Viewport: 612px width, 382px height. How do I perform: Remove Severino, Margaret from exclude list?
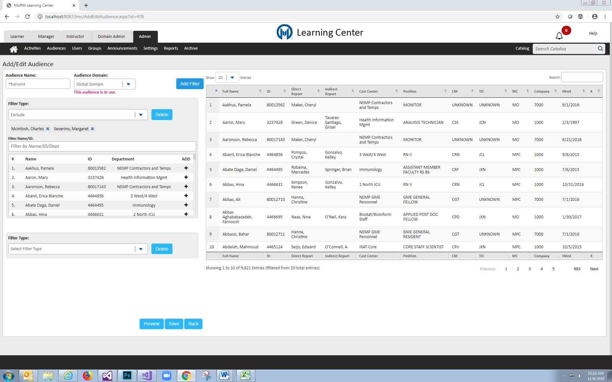tap(92, 129)
